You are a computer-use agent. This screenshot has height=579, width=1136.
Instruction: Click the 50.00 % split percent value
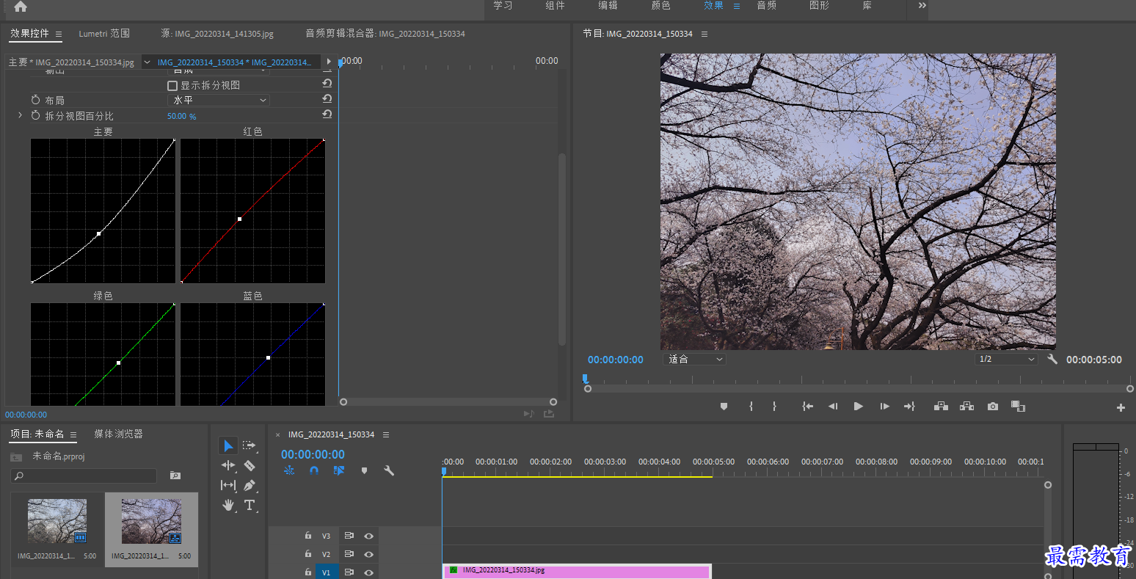click(181, 116)
